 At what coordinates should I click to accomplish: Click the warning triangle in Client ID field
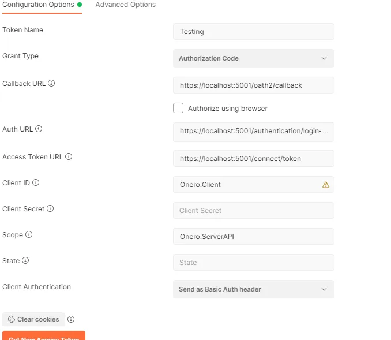point(326,185)
